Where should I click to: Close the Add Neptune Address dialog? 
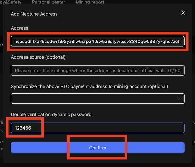(x=183, y=13)
